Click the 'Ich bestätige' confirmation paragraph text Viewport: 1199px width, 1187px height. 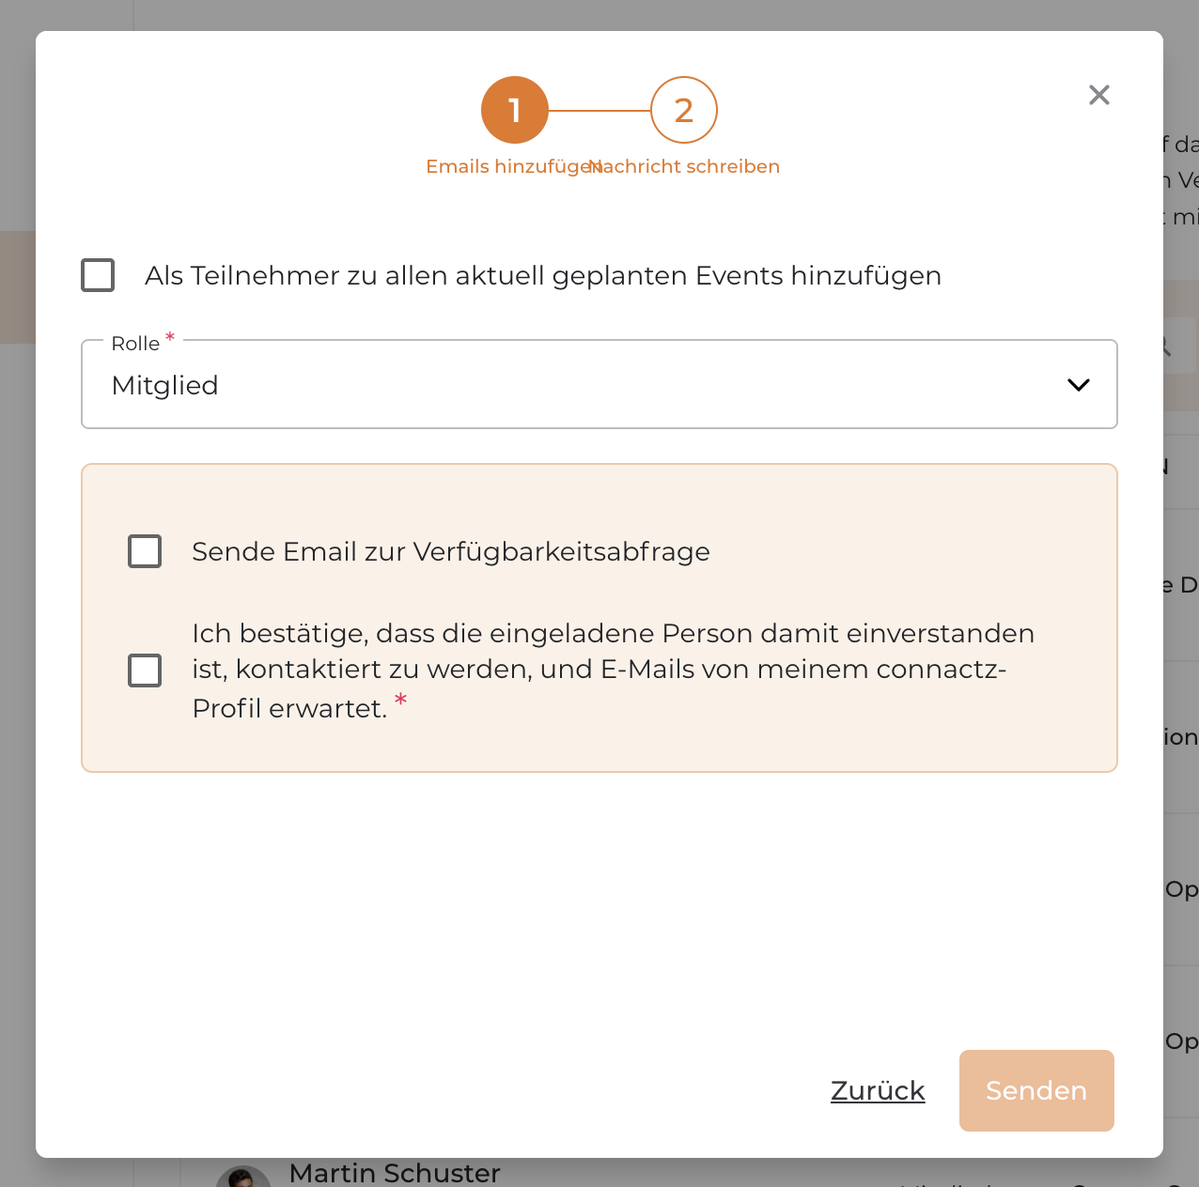click(611, 670)
